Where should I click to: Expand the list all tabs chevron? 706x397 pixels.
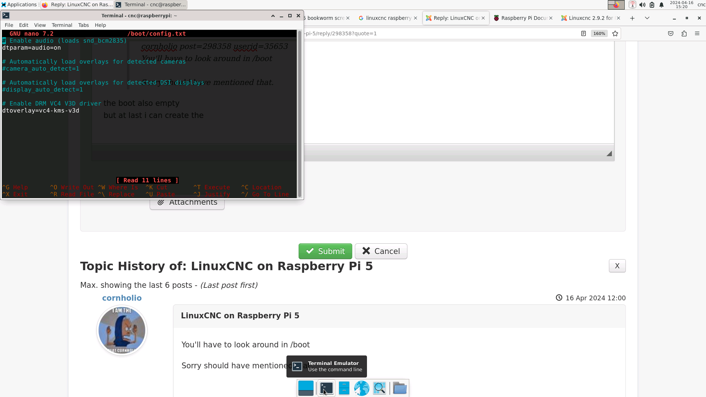pos(647,18)
